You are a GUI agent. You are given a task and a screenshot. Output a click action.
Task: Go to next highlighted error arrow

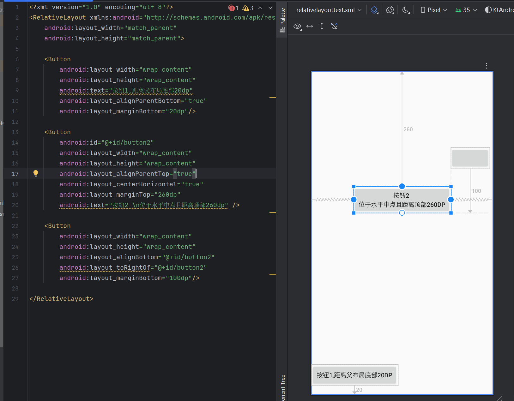tap(270, 8)
